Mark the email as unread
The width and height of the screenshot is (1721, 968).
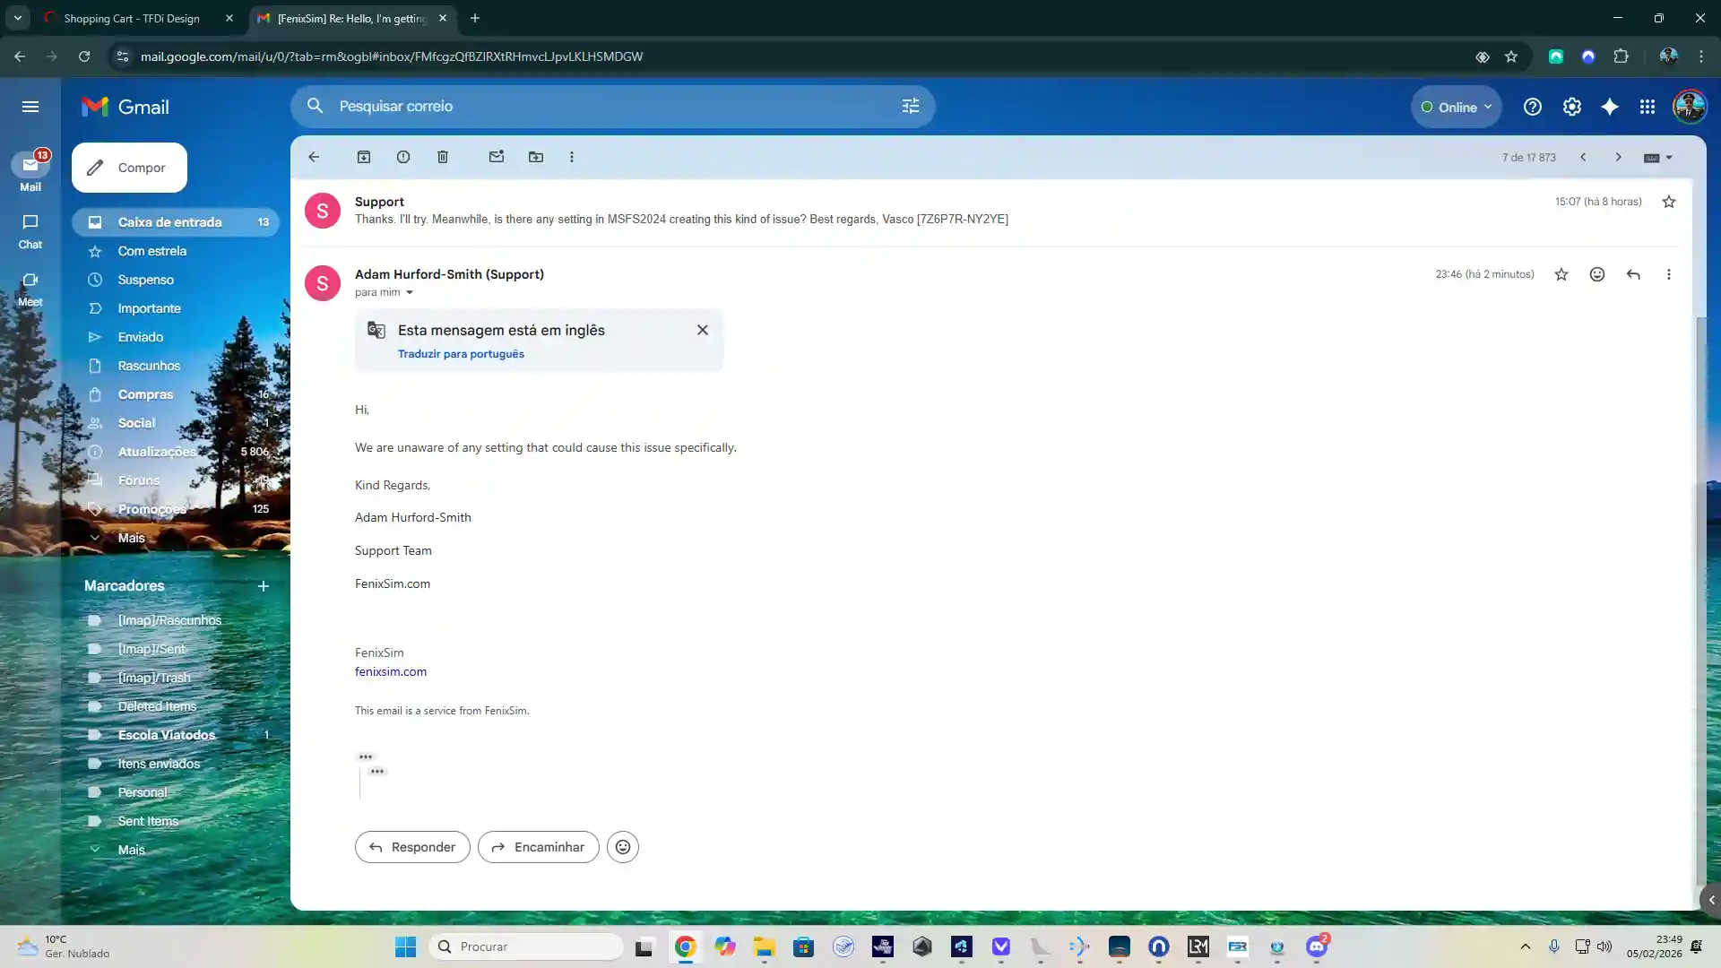click(x=497, y=157)
